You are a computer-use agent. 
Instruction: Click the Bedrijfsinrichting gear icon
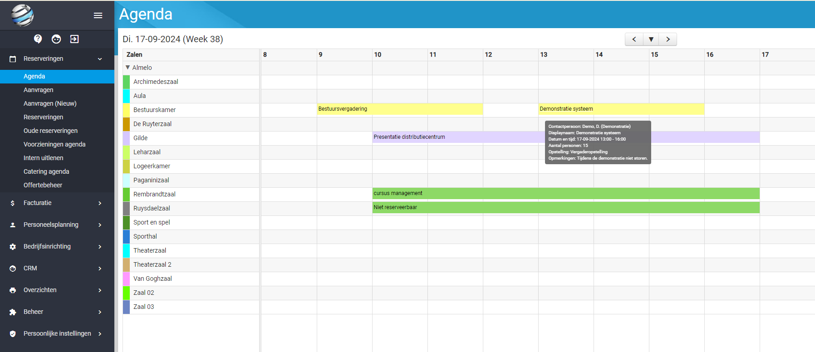(x=13, y=247)
